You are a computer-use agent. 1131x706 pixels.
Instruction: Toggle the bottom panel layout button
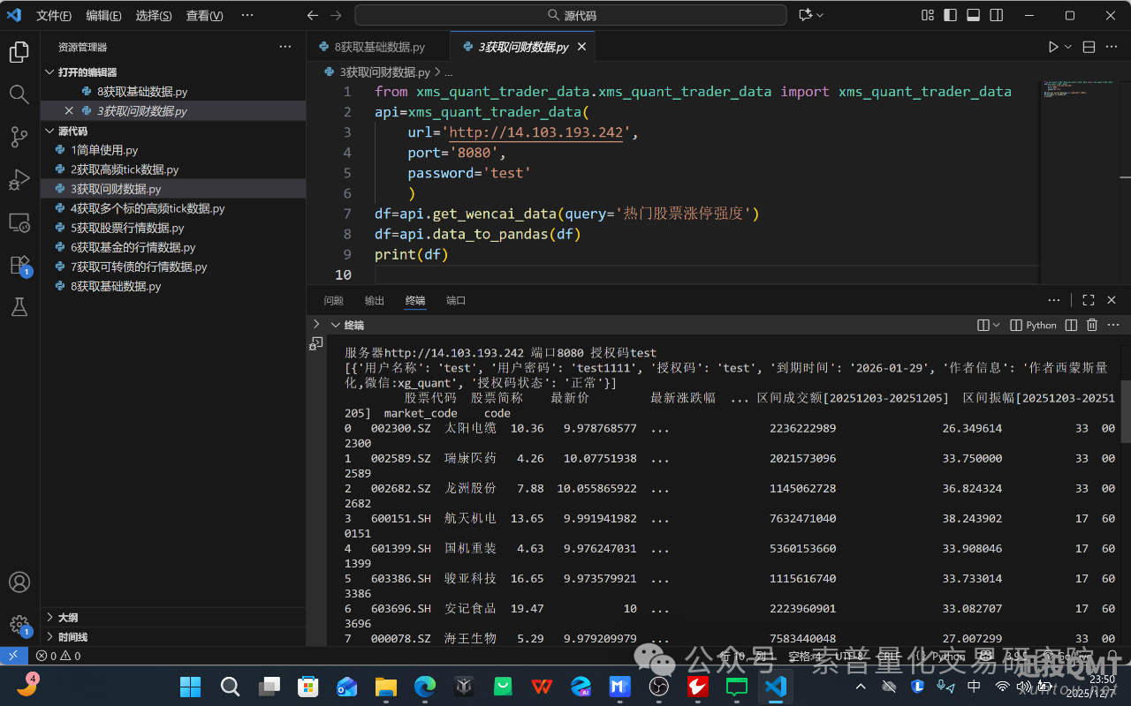[x=973, y=15]
